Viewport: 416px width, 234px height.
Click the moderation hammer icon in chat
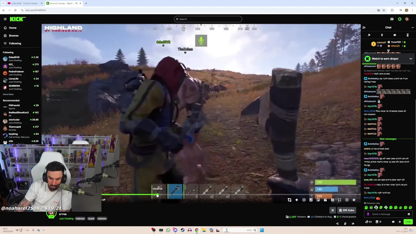(369, 35)
